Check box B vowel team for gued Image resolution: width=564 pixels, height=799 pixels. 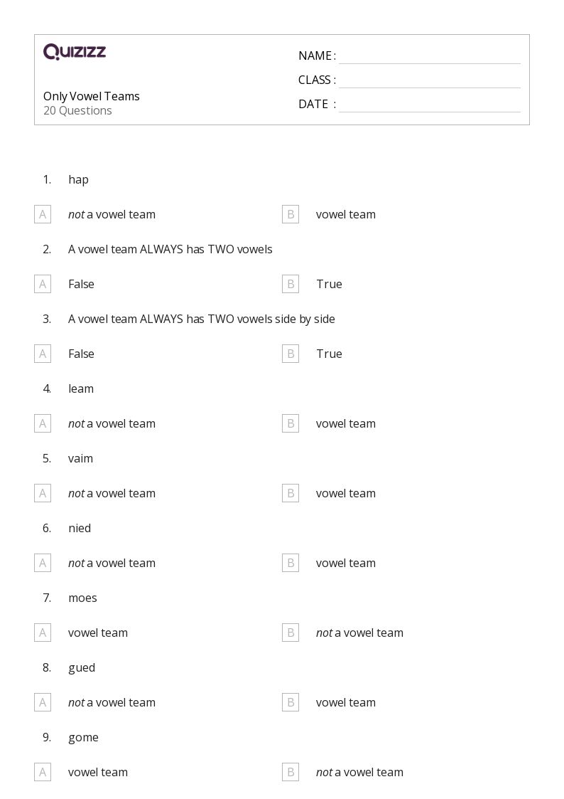pyautogui.click(x=291, y=703)
